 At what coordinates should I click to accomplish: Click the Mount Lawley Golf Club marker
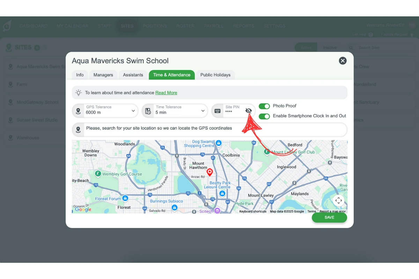(x=267, y=152)
